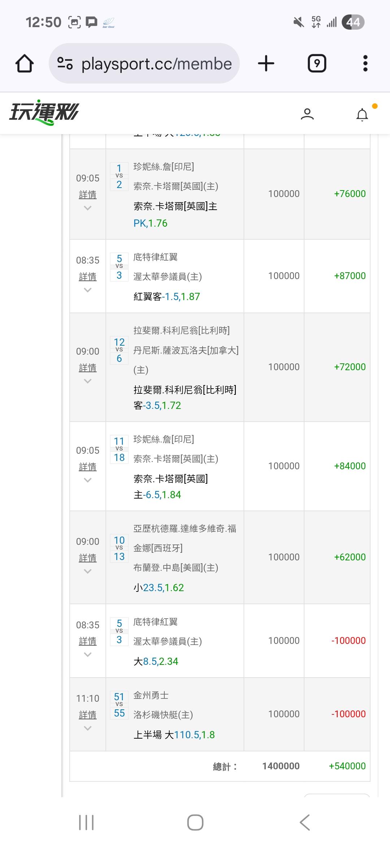Image resolution: width=390 pixels, height=846 pixels.
Task: Tap the playsport.cc address bar
Action: [x=156, y=64]
